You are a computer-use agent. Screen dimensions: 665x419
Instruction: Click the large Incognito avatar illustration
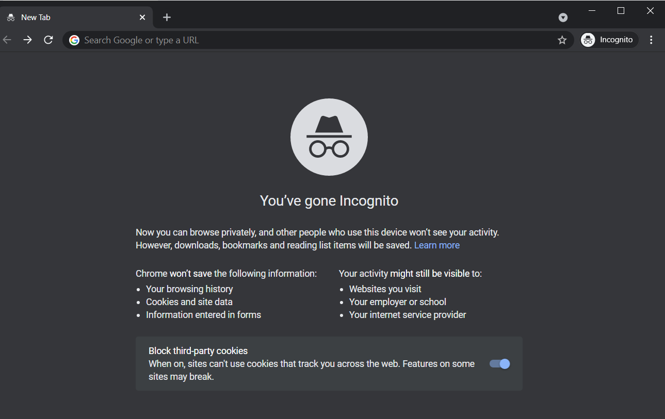329,137
